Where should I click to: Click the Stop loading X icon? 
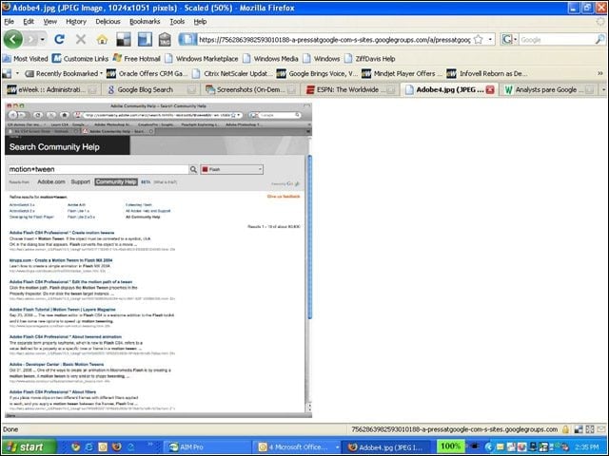point(81,39)
